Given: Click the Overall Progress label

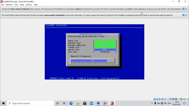Looking at the screenshot, I should click(x=81, y=56).
